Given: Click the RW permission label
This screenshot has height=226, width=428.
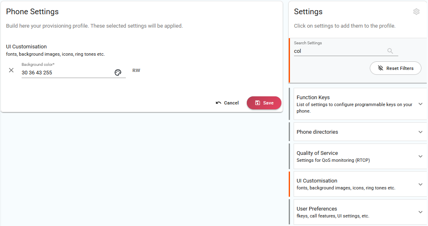Looking at the screenshot, I should pyautogui.click(x=136, y=70).
